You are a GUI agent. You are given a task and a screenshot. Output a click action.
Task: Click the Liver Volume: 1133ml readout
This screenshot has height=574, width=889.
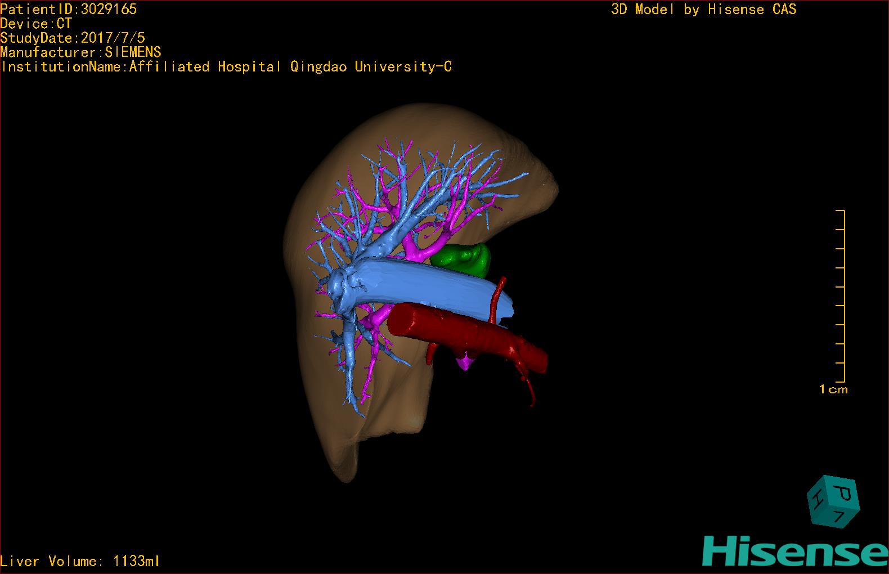[80, 561]
